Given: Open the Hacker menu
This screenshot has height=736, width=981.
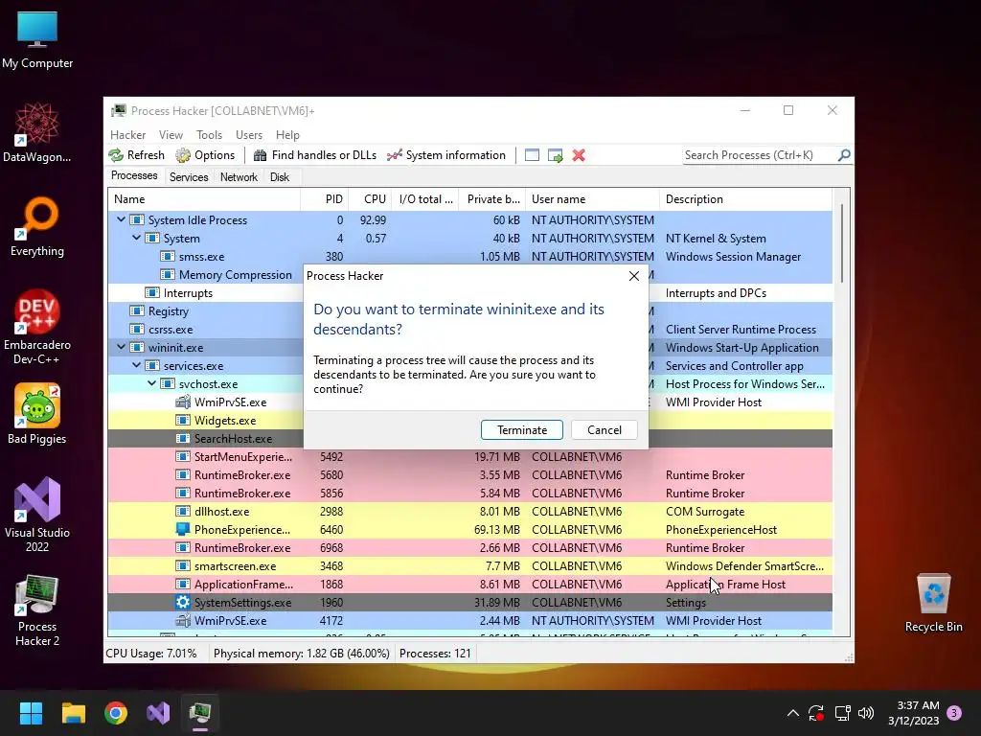Looking at the screenshot, I should pos(127,134).
